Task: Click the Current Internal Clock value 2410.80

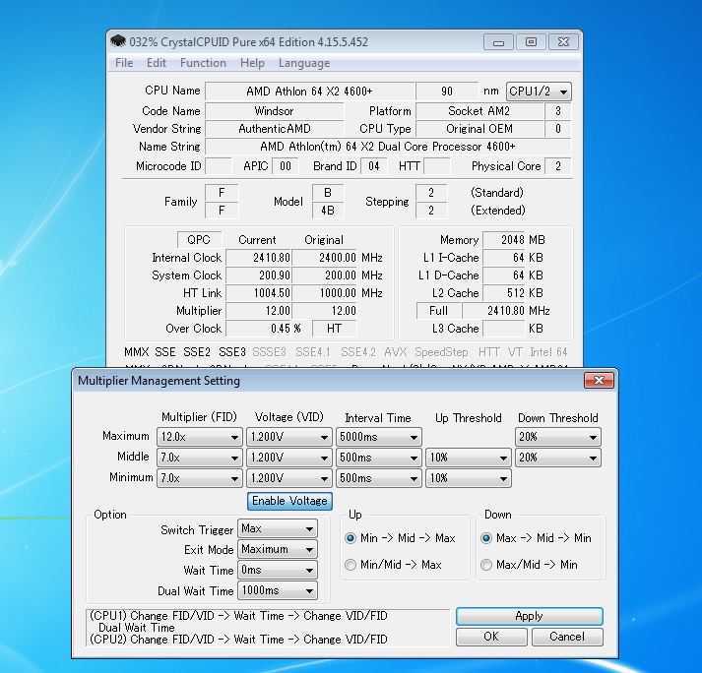Action: coord(258,258)
